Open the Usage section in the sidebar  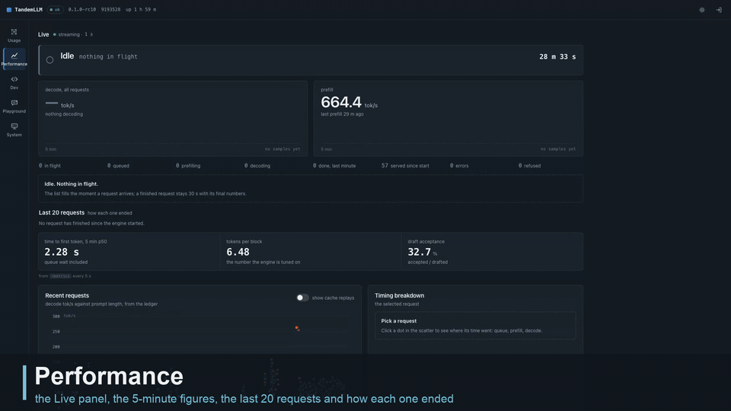[x=14, y=36]
